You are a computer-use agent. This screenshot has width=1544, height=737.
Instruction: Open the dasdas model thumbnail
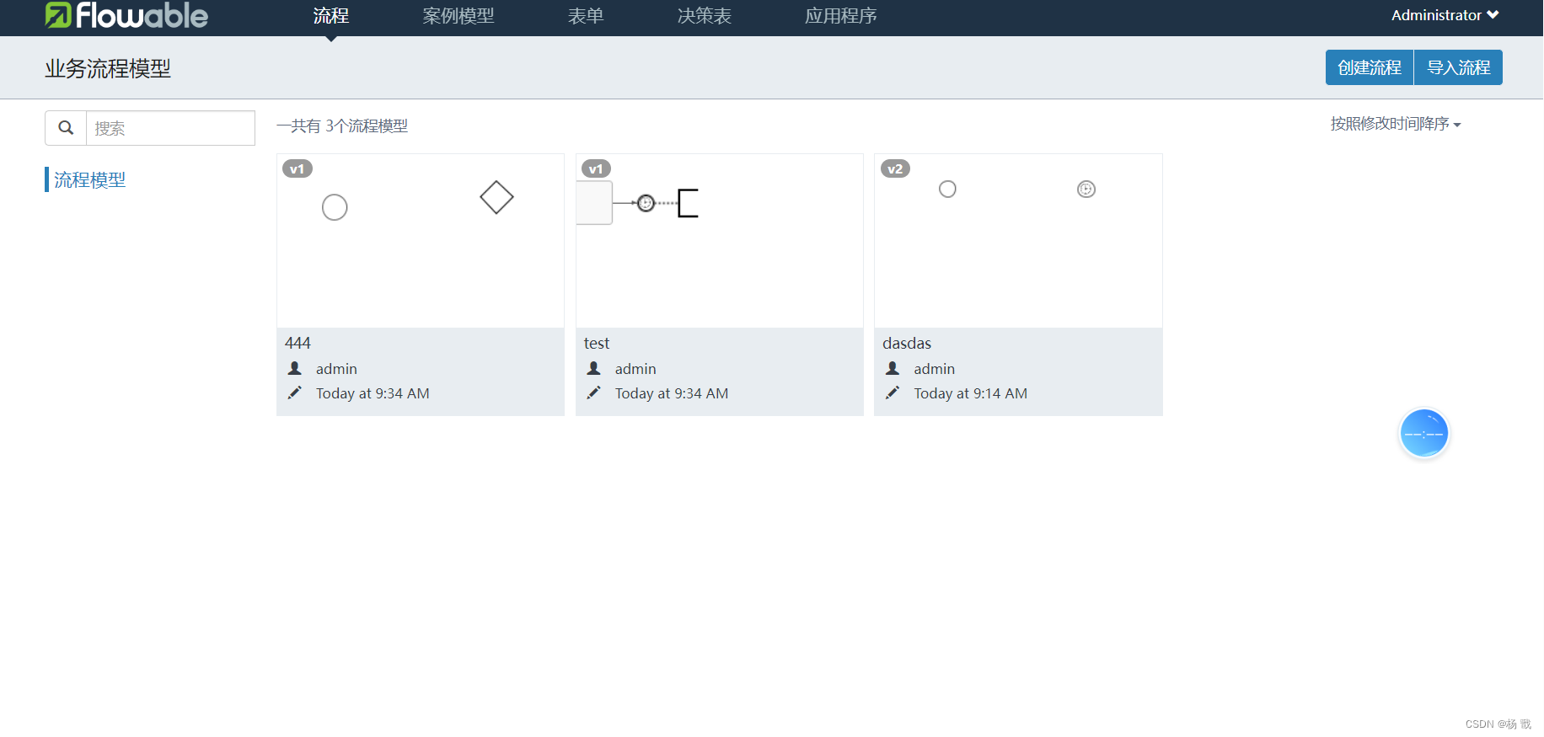pyautogui.click(x=1018, y=241)
